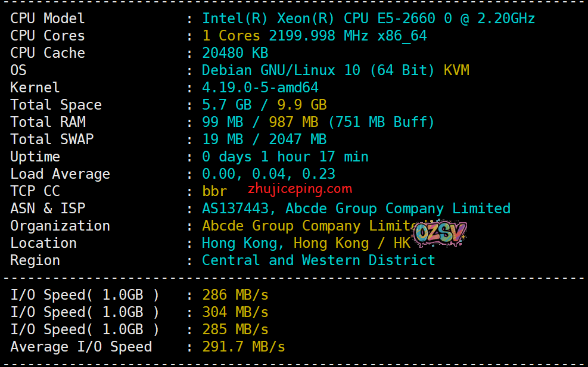The height and width of the screenshot is (367, 588).
Task: Click the Kernel label
Action: tap(35, 88)
